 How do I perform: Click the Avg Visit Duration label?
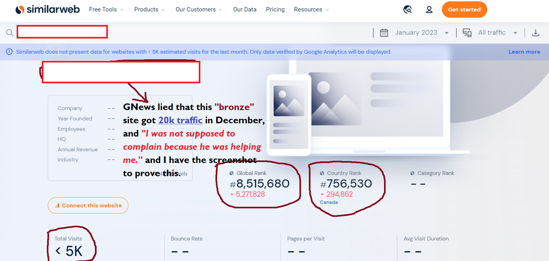click(x=426, y=239)
